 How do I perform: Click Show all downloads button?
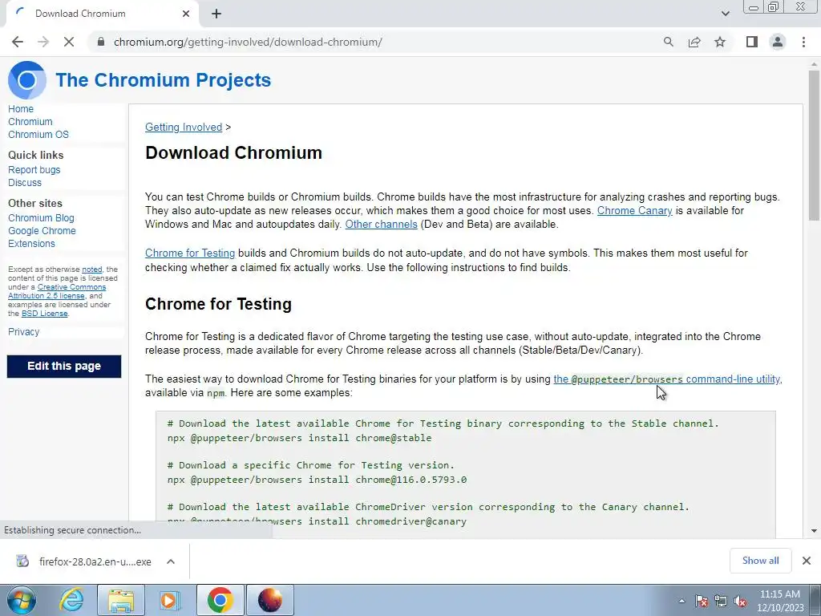[x=760, y=561]
